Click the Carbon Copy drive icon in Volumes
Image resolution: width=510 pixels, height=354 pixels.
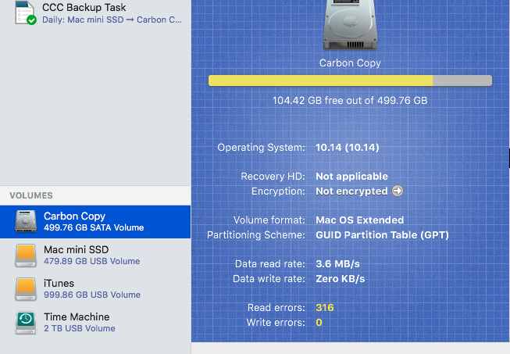coord(26,221)
